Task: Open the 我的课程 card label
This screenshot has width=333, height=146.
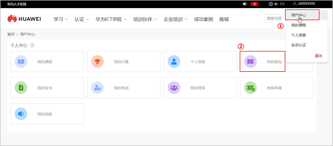Action: (45, 62)
